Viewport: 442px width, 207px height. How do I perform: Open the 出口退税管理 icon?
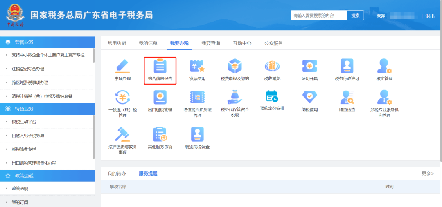[160, 98]
